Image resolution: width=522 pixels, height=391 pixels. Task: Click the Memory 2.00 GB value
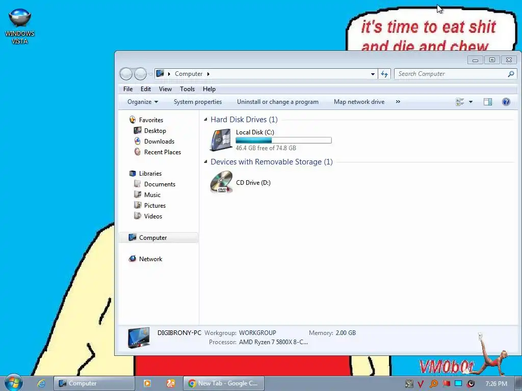coord(346,333)
